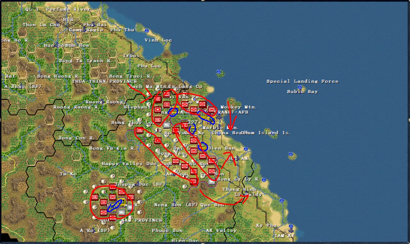Select the yellow unit at Da Nang AFB
This screenshot has width=410, height=244.
pos(211,120)
